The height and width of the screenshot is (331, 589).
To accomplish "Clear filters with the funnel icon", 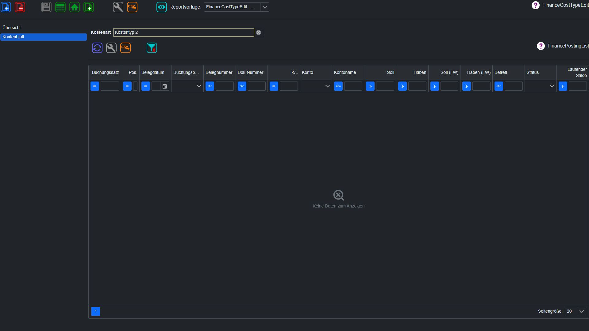I will click(x=152, y=48).
